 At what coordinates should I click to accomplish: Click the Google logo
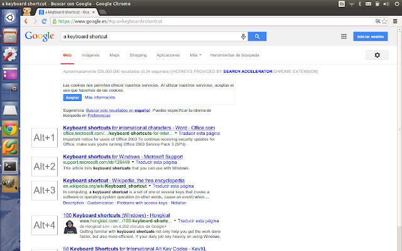point(40,36)
